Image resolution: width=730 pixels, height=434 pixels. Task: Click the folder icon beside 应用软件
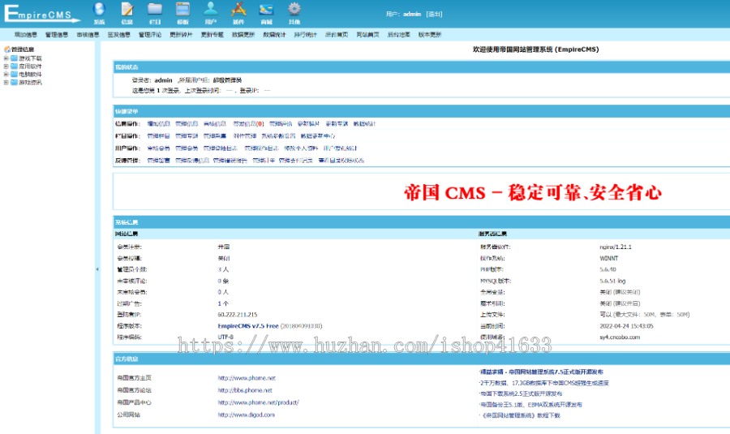coord(14,67)
